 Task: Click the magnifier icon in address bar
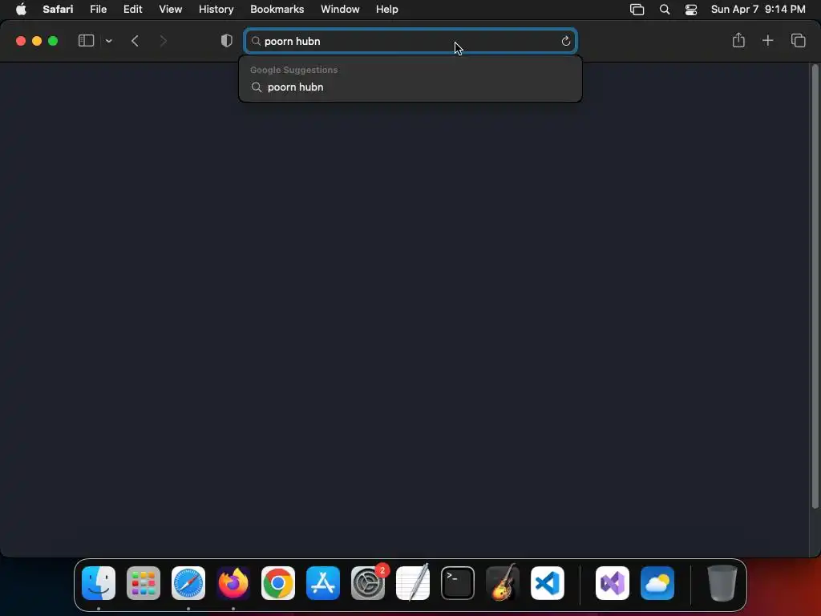pyautogui.click(x=256, y=41)
